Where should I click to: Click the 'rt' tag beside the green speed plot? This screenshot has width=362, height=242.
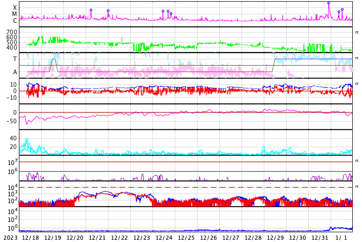click(x=356, y=33)
